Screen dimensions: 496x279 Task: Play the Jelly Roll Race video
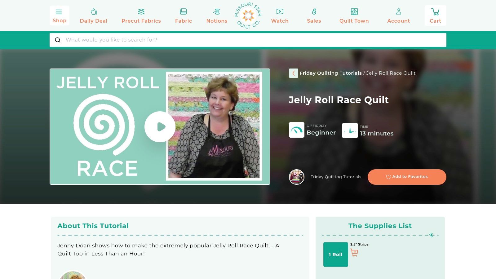pyautogui.click(x=160, y=127)
